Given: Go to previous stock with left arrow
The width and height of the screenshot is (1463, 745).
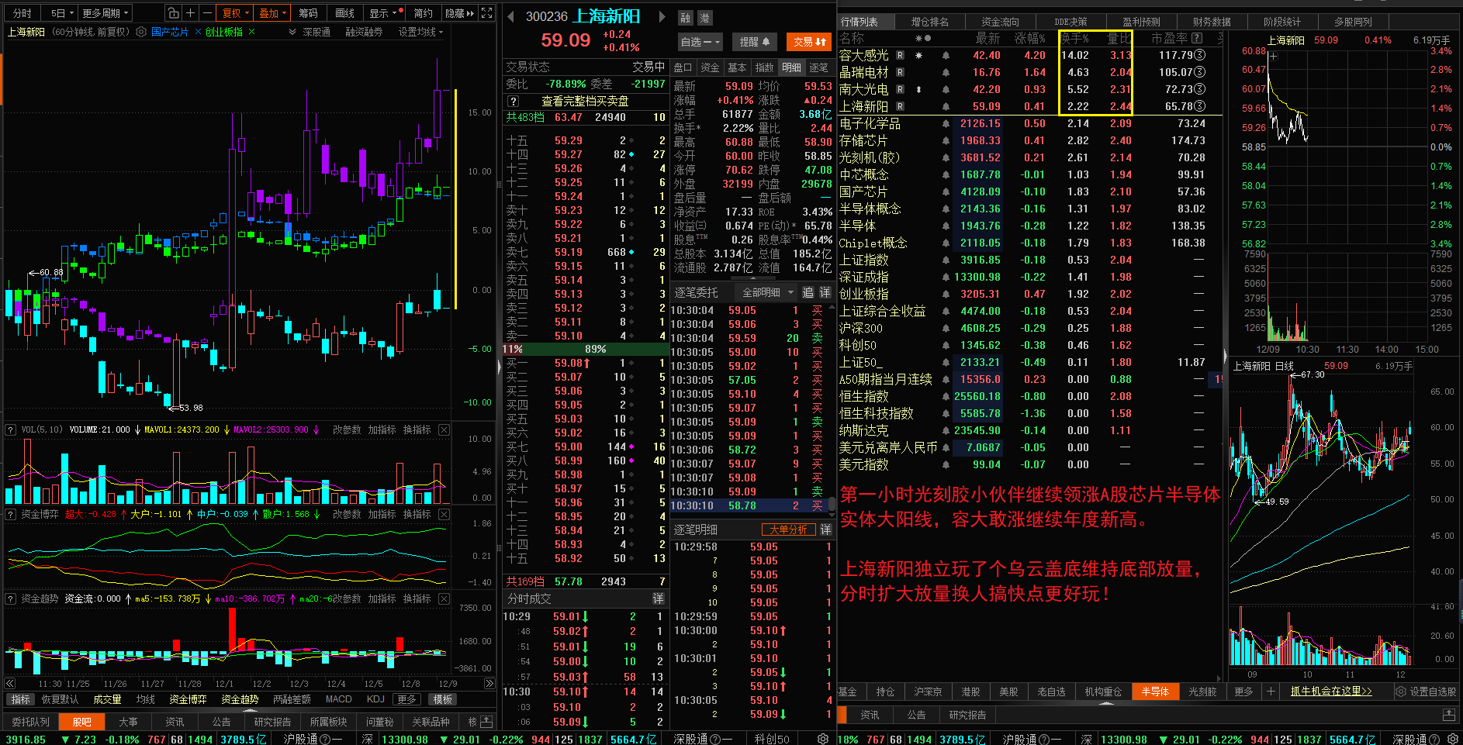Looking at the screenshot, I should [x=510, y=16].
